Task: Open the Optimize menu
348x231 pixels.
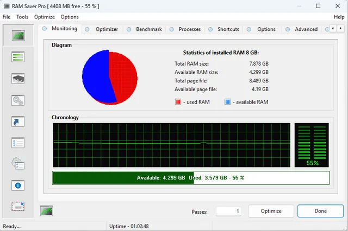Action: [x=45, y=17]
